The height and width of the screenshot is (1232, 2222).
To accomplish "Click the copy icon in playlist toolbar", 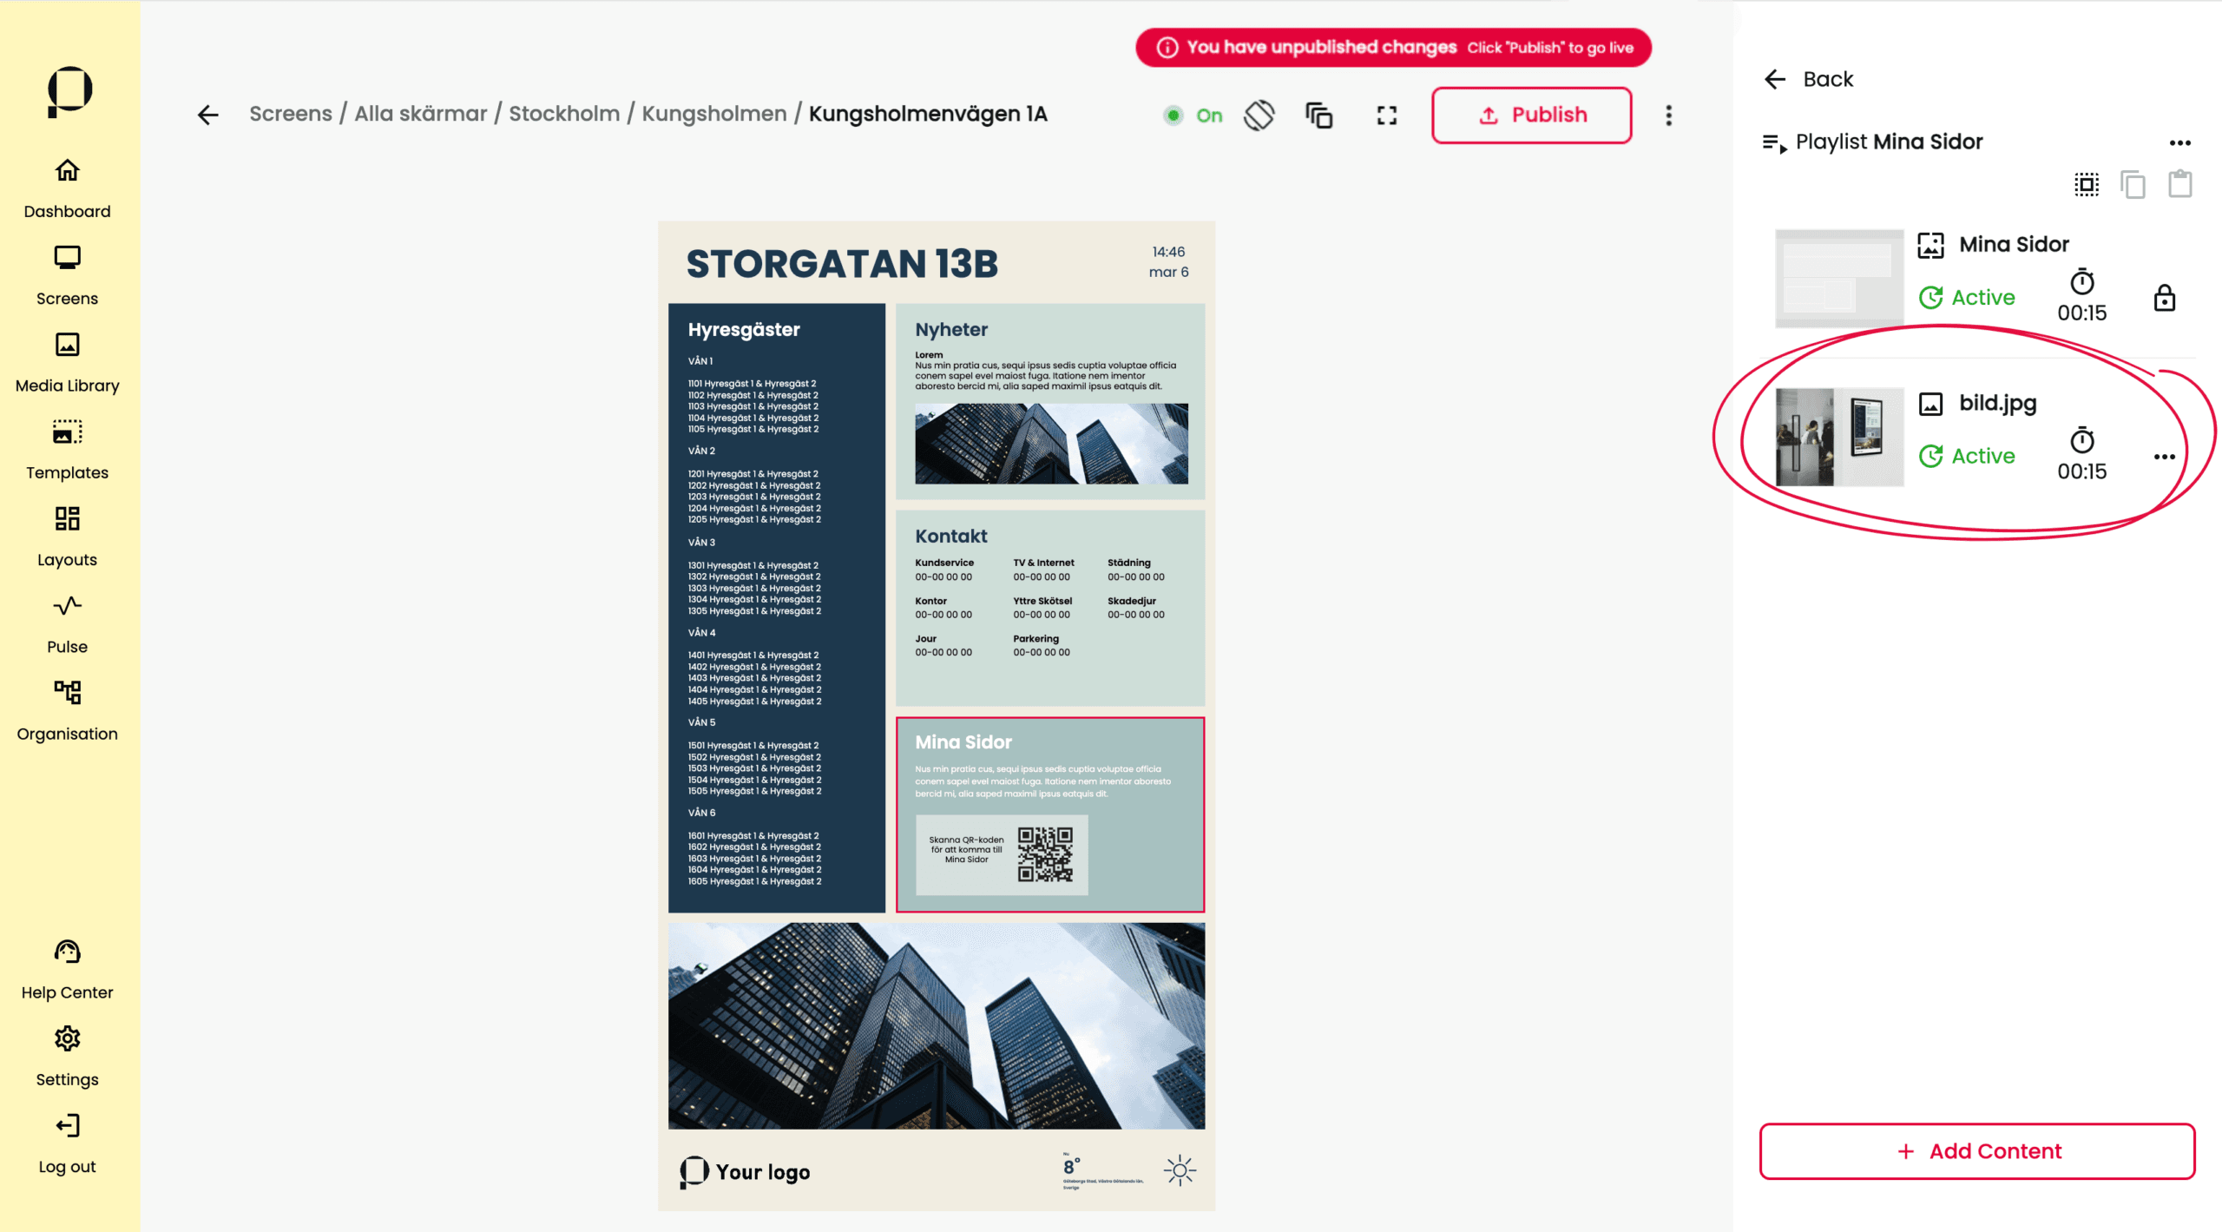I will (2133, 184).
